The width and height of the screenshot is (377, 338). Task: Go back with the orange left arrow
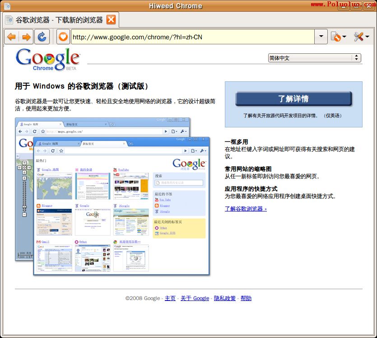click(x=12, y=37)
